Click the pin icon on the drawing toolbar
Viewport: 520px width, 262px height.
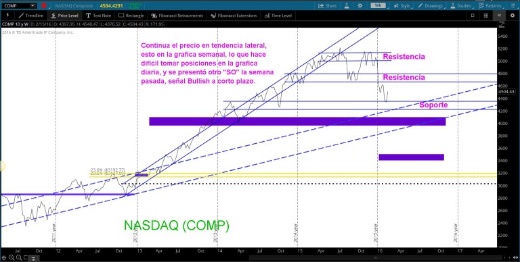tap(7, 16)
